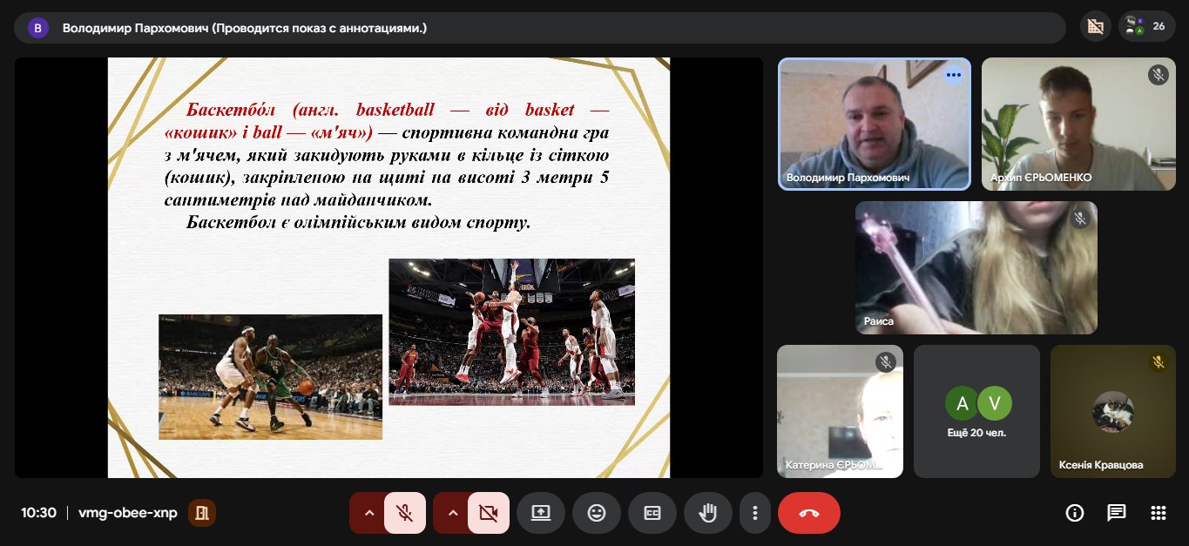The width and height of the screenshot is (1189, 546).
Task: Expand video settings arrow beside camera
Action: click(452, 513)
